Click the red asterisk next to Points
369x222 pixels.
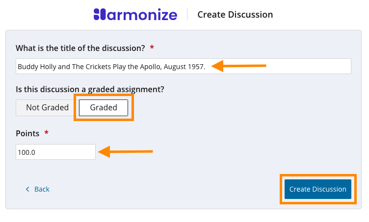point(47,133)
